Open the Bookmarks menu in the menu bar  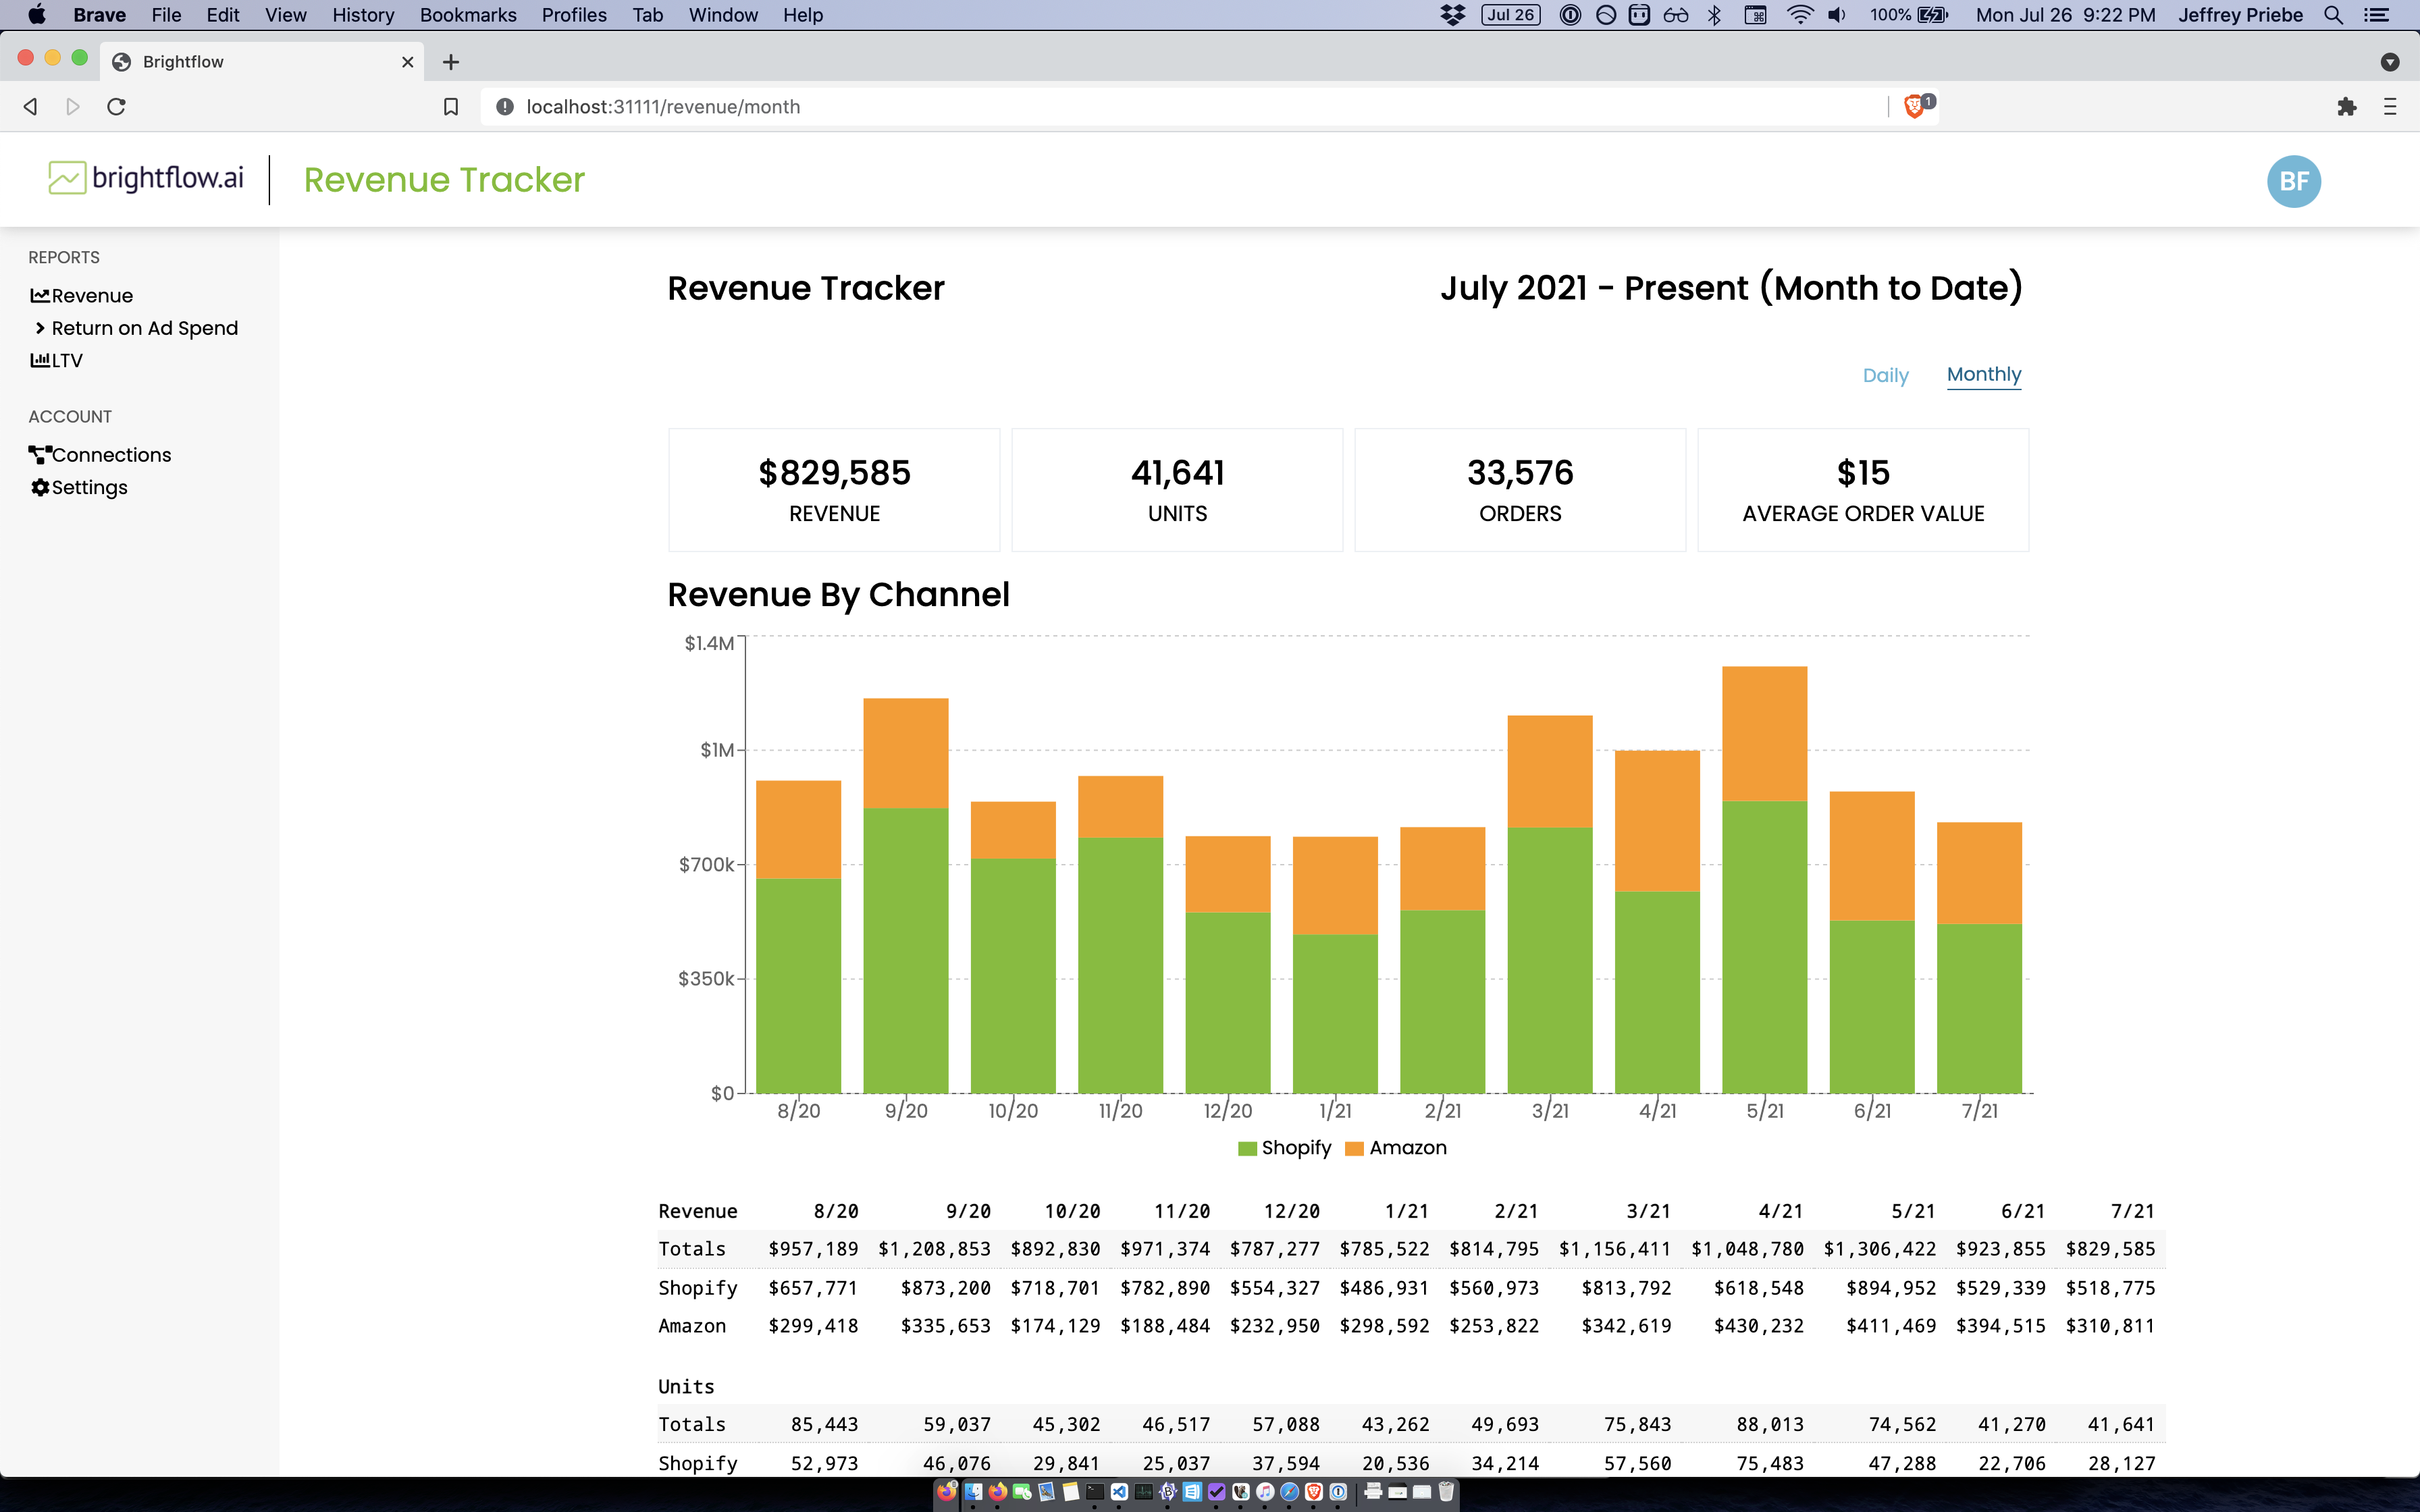click(468, 15)
